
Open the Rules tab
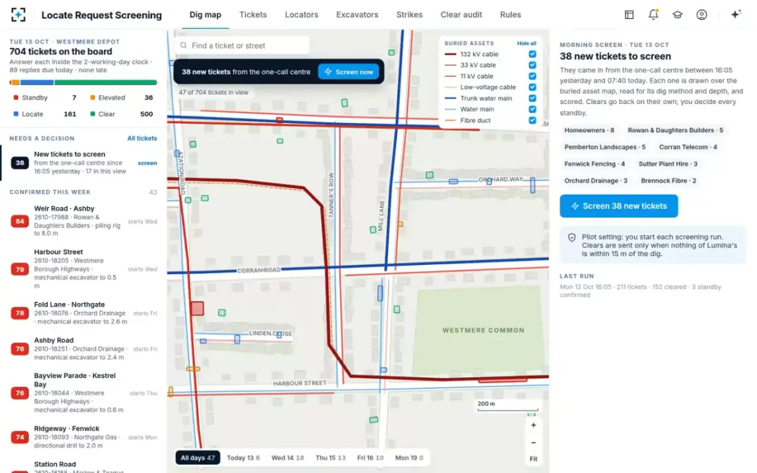510,15
